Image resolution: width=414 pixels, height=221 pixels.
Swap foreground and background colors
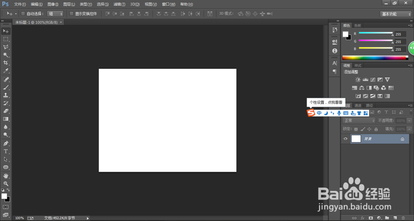click(8, 190)
